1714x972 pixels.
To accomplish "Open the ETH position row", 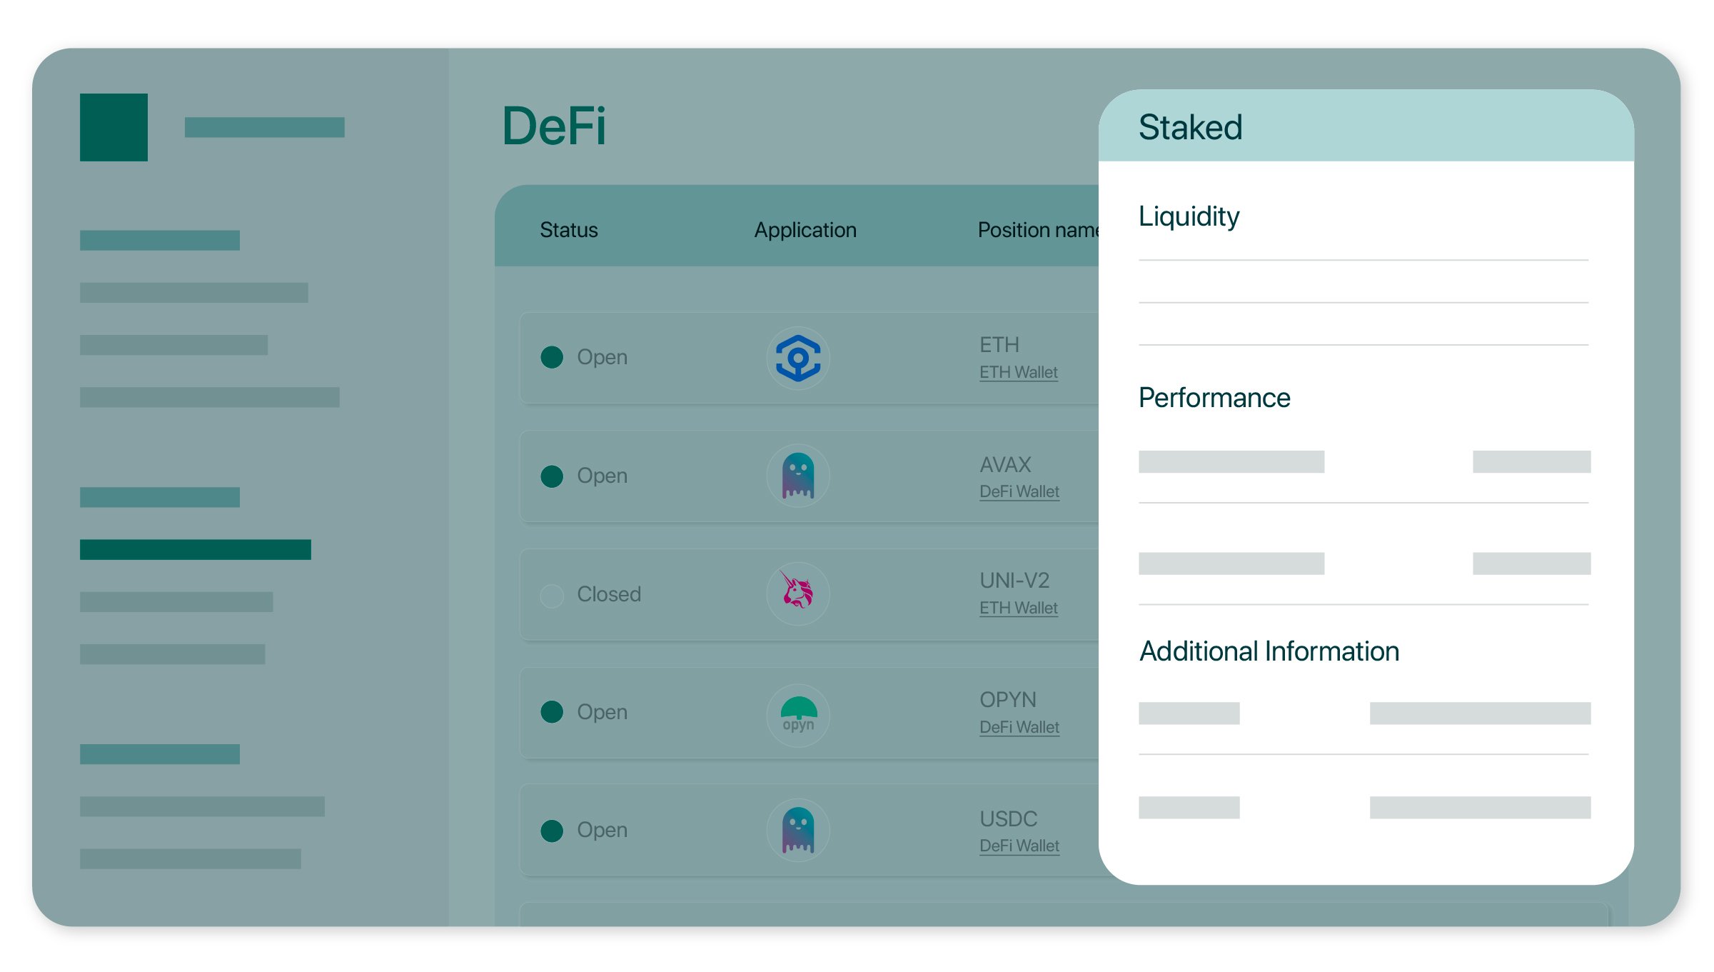I will coord(785,359).
